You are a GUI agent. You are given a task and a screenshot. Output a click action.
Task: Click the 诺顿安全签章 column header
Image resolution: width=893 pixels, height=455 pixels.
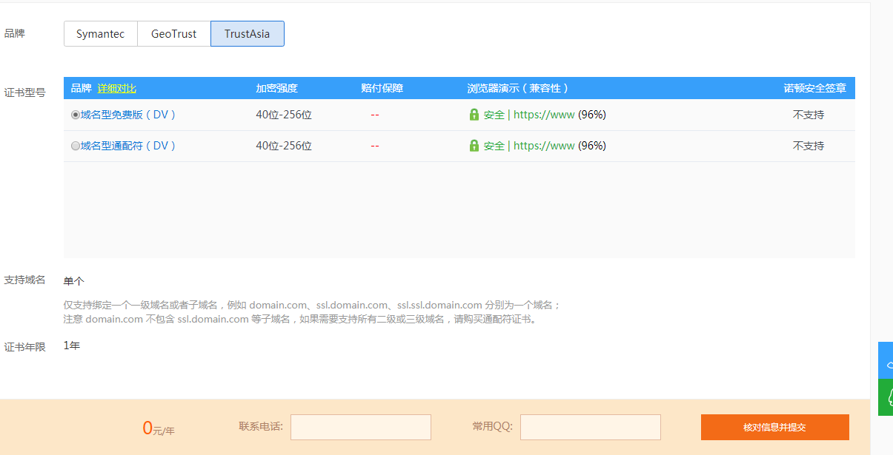tap(815, 88)
